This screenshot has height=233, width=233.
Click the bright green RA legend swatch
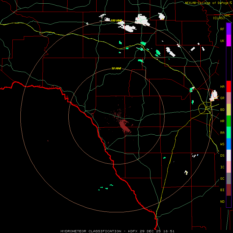(229, 133)
